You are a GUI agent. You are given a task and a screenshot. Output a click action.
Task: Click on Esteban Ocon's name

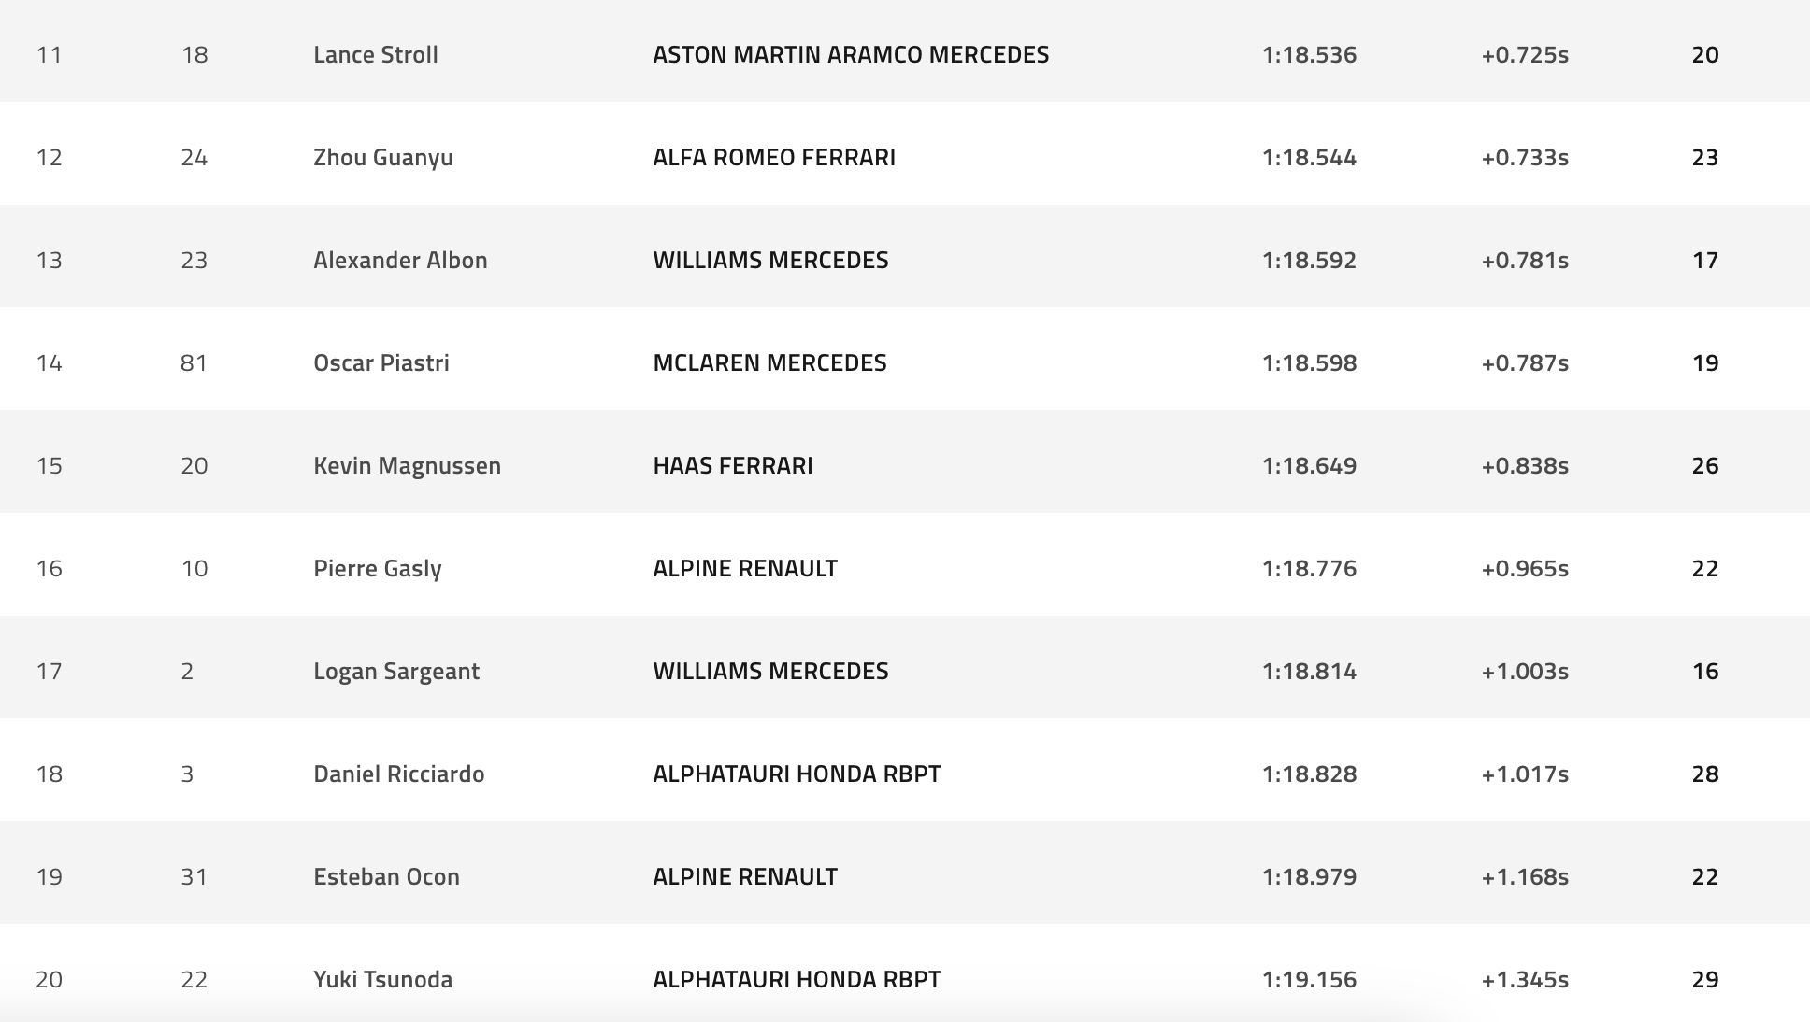(386, 876)
